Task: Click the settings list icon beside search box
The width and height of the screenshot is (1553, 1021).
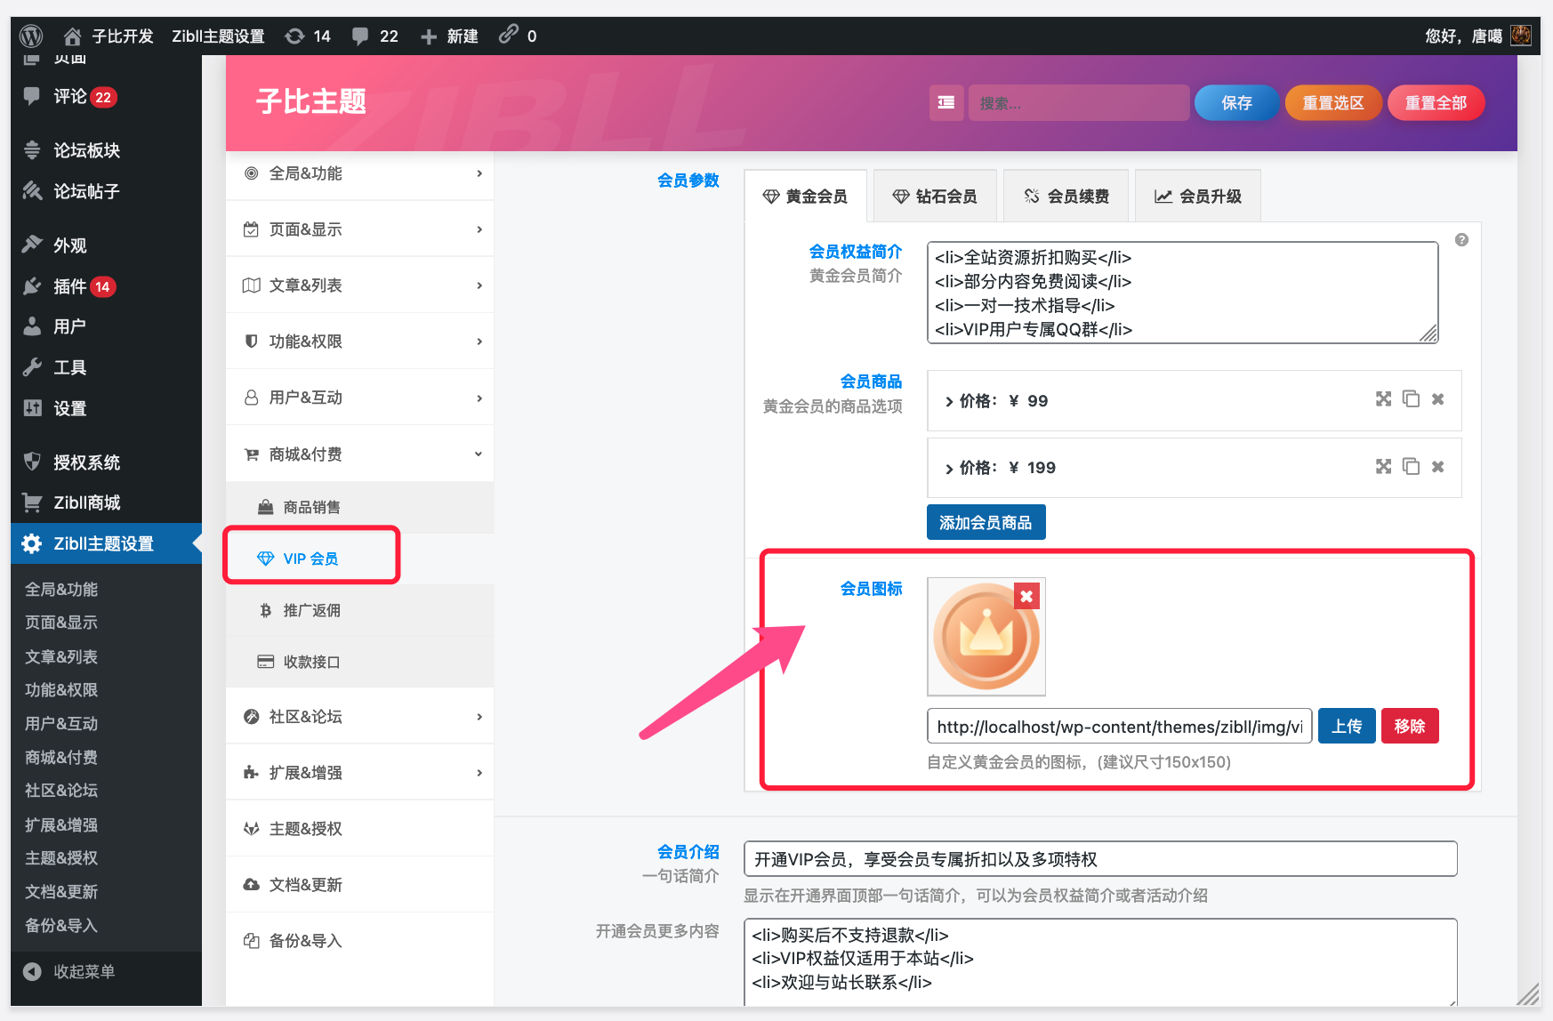Action: (945, 102)
